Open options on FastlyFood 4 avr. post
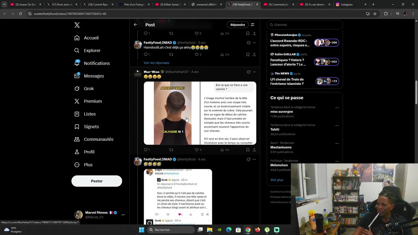 click(x=254, y=159)
